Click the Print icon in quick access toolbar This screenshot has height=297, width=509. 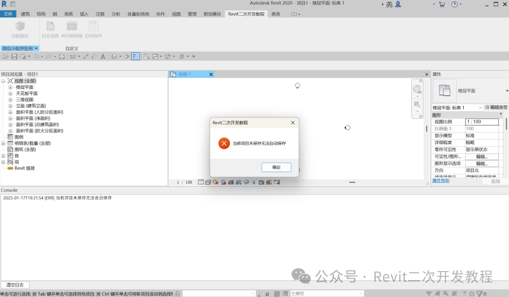click(x=62, y=57)
